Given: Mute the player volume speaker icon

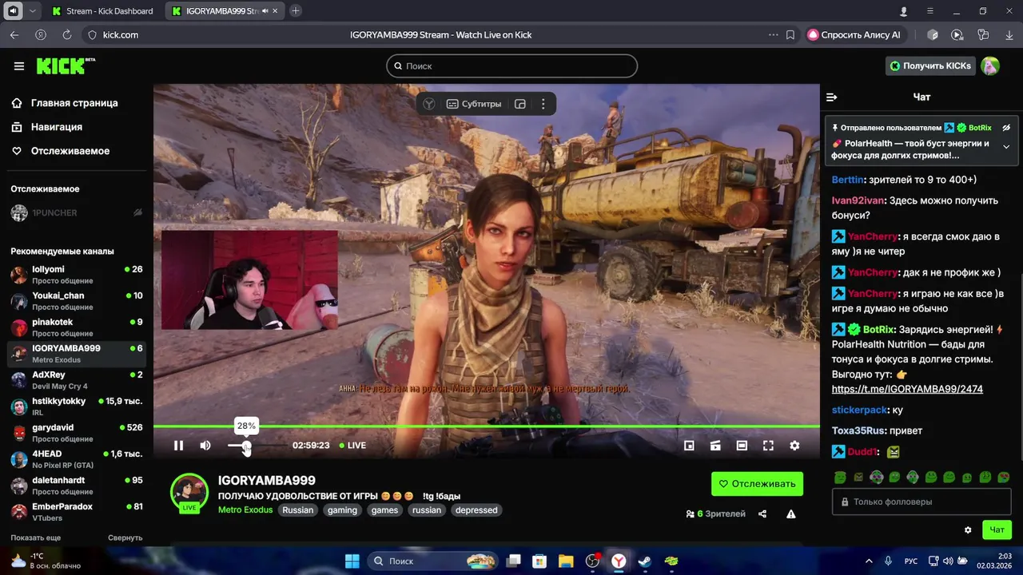Looking at the screenshot, I should point(205,446).
